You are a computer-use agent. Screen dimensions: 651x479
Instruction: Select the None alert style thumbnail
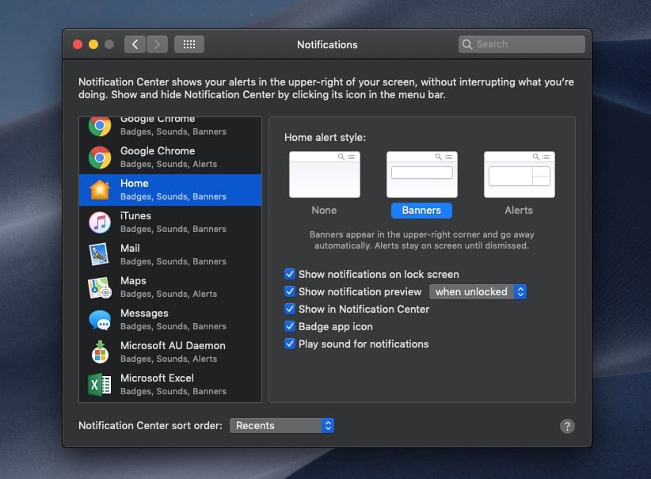click(x=325, y=174)
